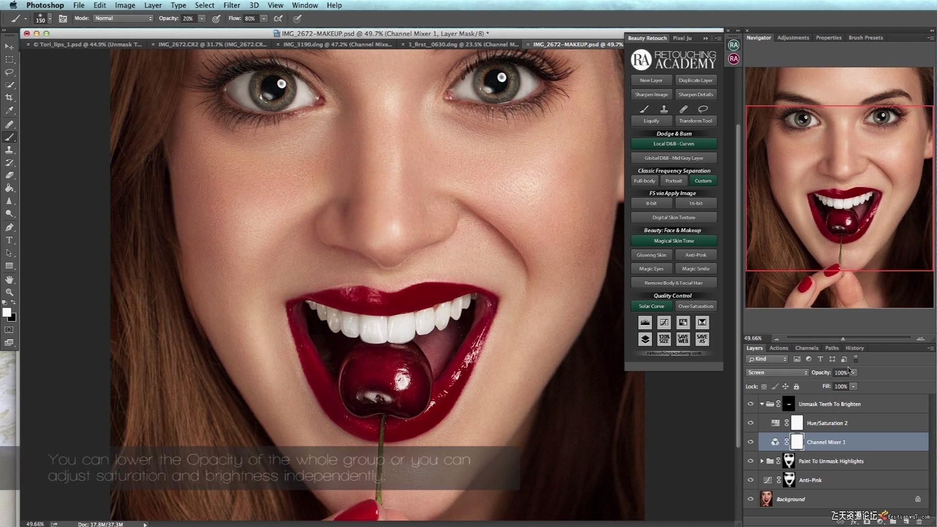937x527 pixels.
Task: Select the Clone Stamp tool
Action: tap(9, 150)
